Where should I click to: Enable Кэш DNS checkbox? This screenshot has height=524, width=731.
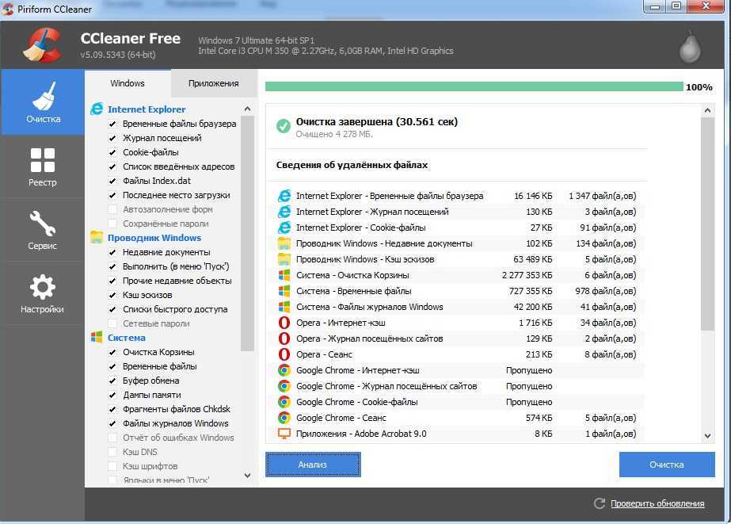(112, 452)
